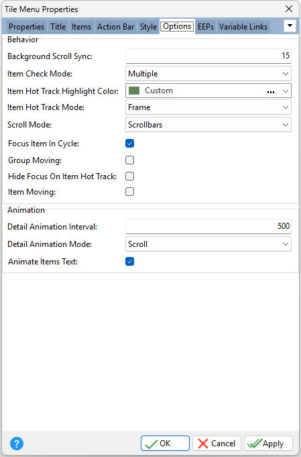The image size is (301, 457).
Task: Click the Apply button
Action: pyautogui.click(x=268, y=444)
